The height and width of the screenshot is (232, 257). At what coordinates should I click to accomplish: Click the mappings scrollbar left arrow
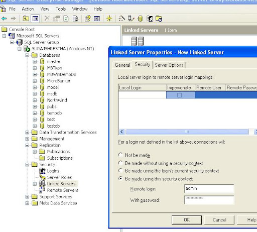click(x=121, y=132)
